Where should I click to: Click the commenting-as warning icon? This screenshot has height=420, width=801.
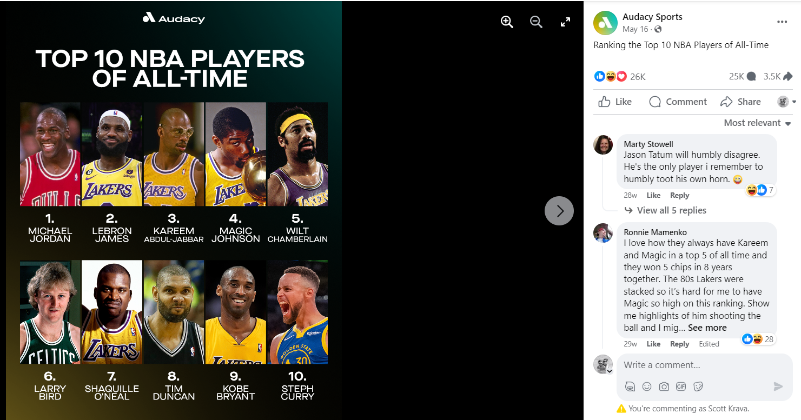pyautogui.click(x=621, y=409)
